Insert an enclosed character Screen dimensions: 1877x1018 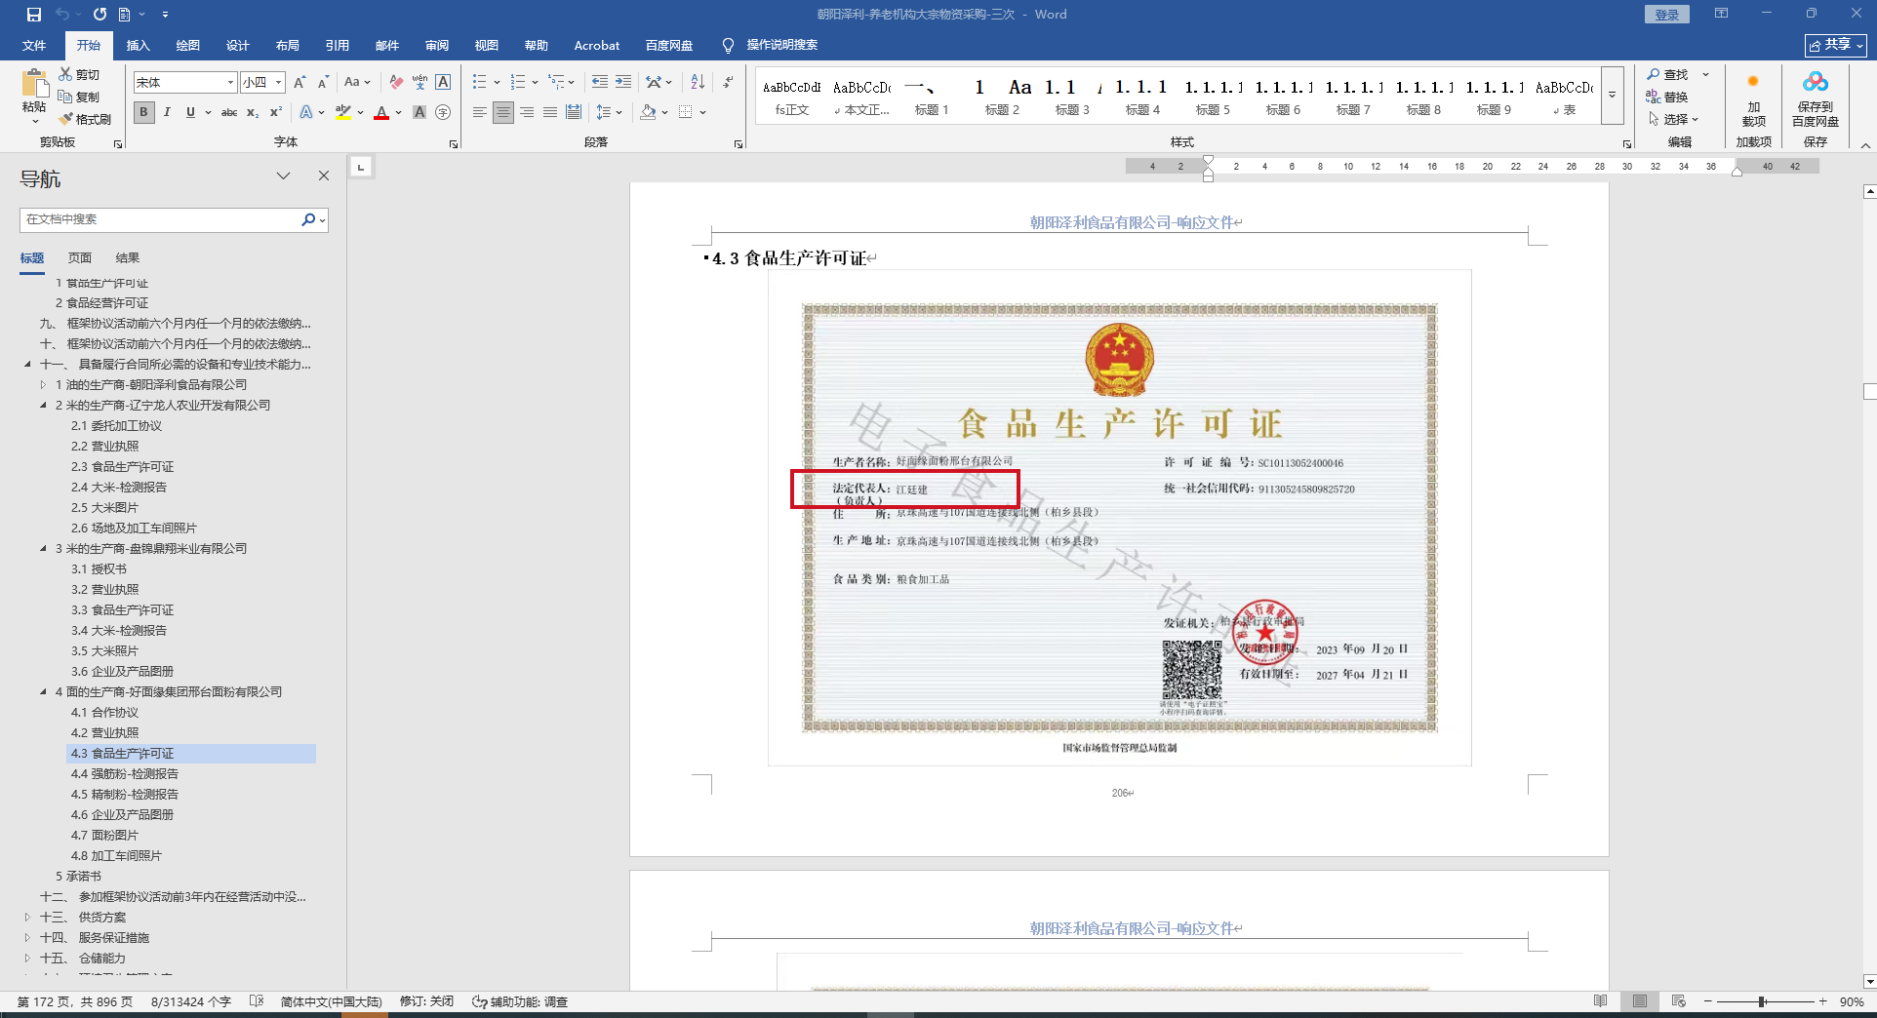pos(443,112)
